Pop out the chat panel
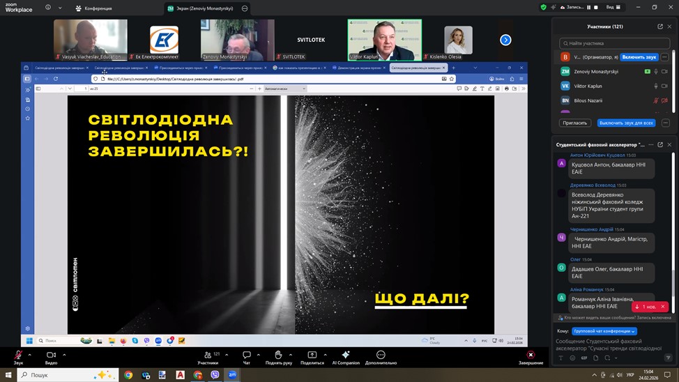Viewport: 679px width, 382px height. tap(660, 145)
